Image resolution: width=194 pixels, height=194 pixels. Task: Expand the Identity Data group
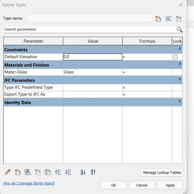pyautogui.click(x=180, y=101)
